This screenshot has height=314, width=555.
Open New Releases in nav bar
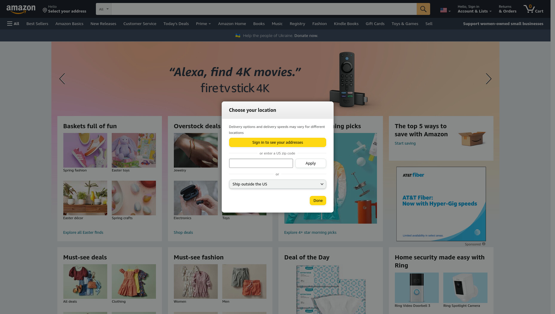click(x=103, y=24)
